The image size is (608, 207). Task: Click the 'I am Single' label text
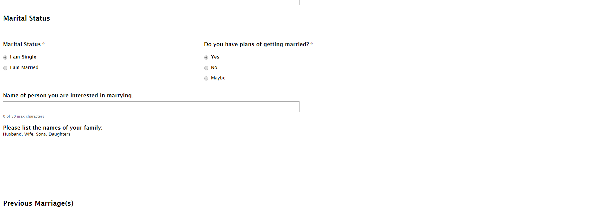pyautogui.click(x=23, y=57)
